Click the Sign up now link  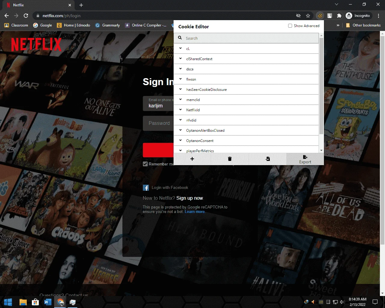pos(189,198)
